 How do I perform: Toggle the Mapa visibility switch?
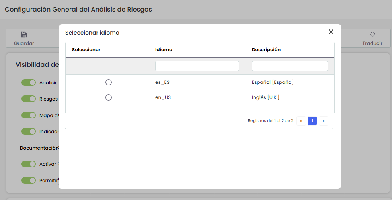coord(29,115)
